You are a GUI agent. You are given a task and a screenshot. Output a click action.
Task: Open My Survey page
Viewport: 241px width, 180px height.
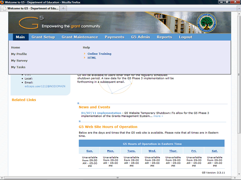pyautogui.click(x=19, y=61)
